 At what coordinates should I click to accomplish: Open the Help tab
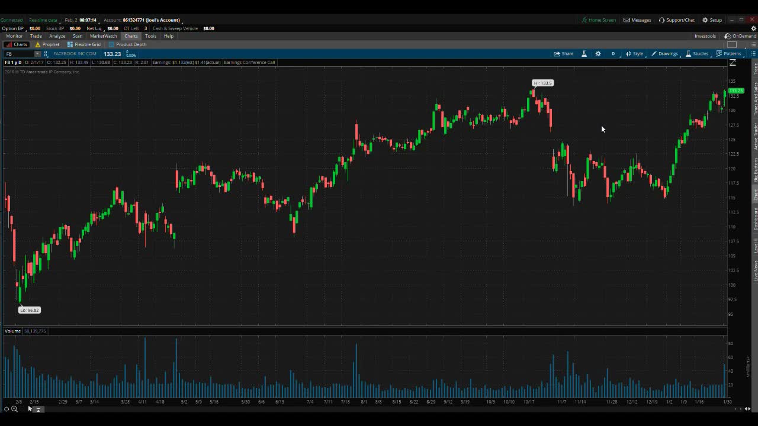point(169,36)
